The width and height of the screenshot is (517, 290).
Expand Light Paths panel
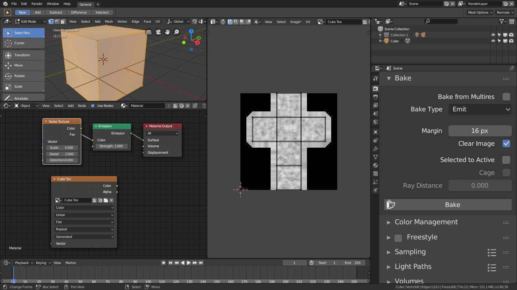pyautogui.click(x=389, y=267)
